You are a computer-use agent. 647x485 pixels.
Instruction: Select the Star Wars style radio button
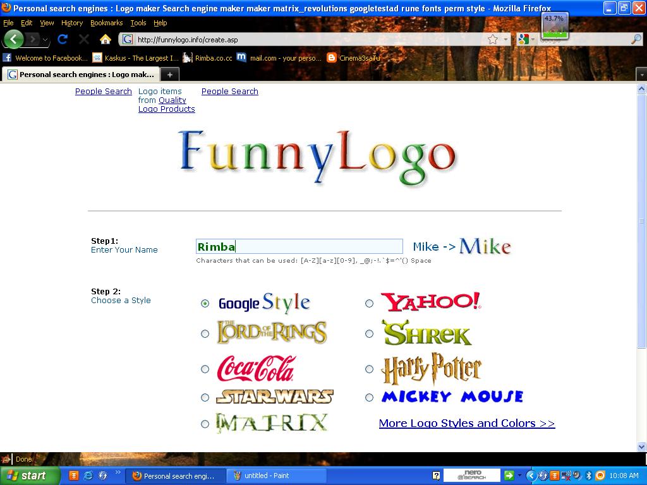coord(205,397)
